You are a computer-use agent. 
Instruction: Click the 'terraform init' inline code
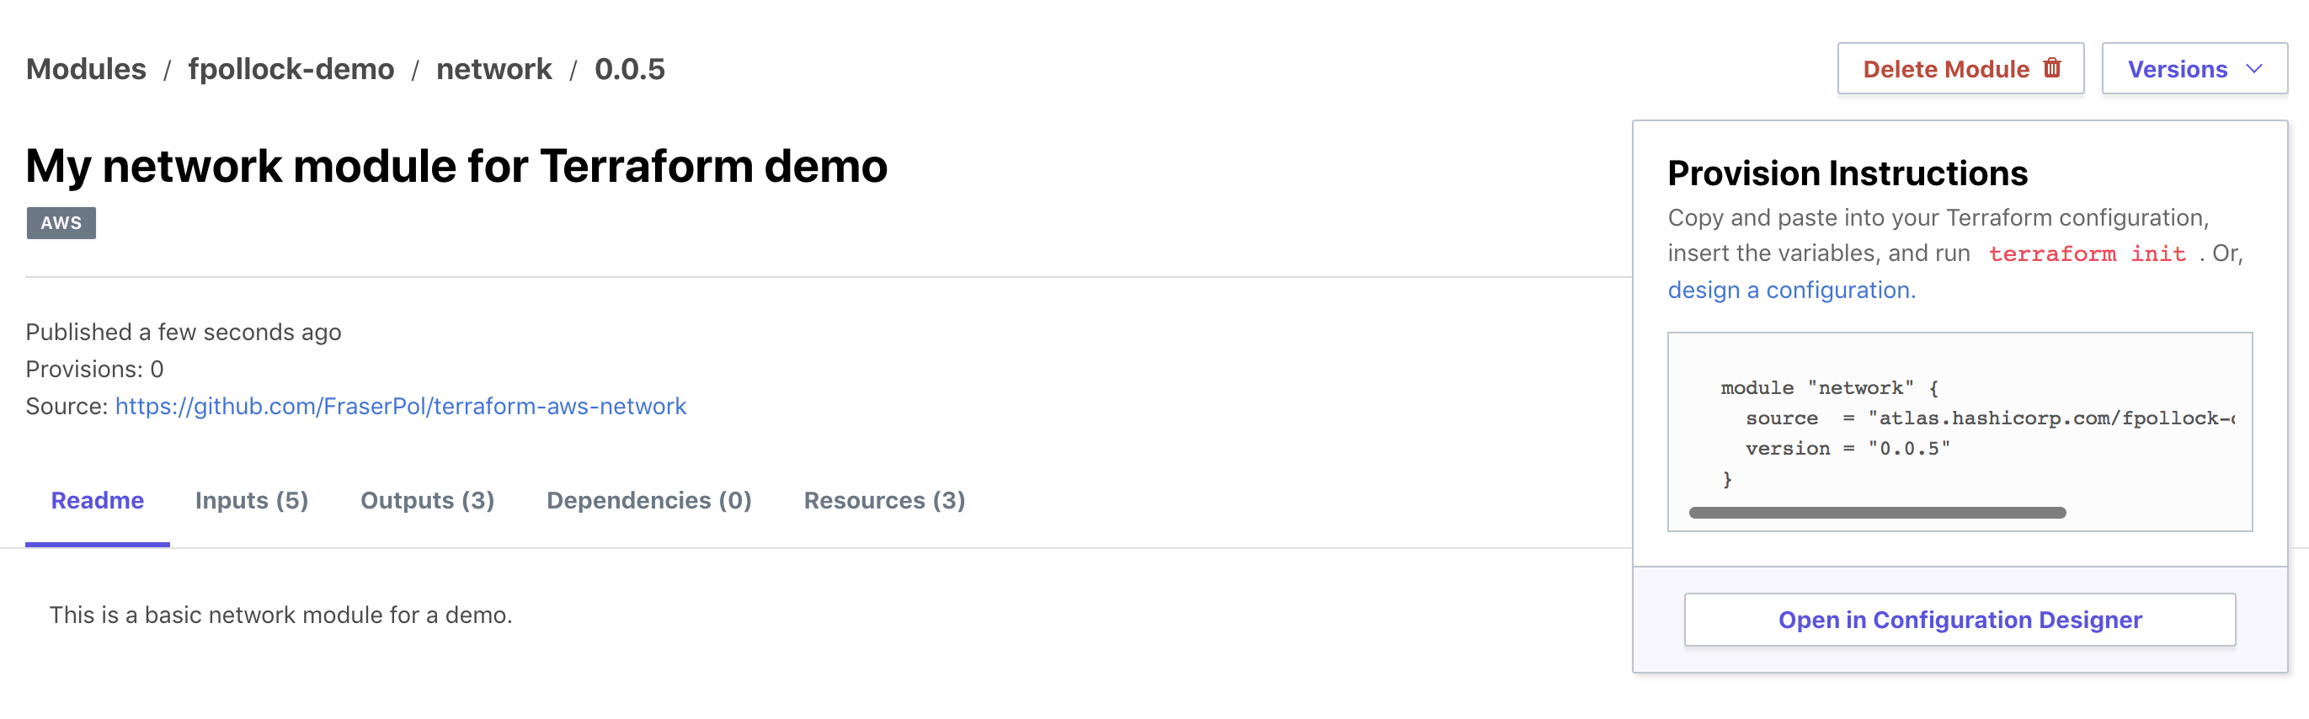2087,254
